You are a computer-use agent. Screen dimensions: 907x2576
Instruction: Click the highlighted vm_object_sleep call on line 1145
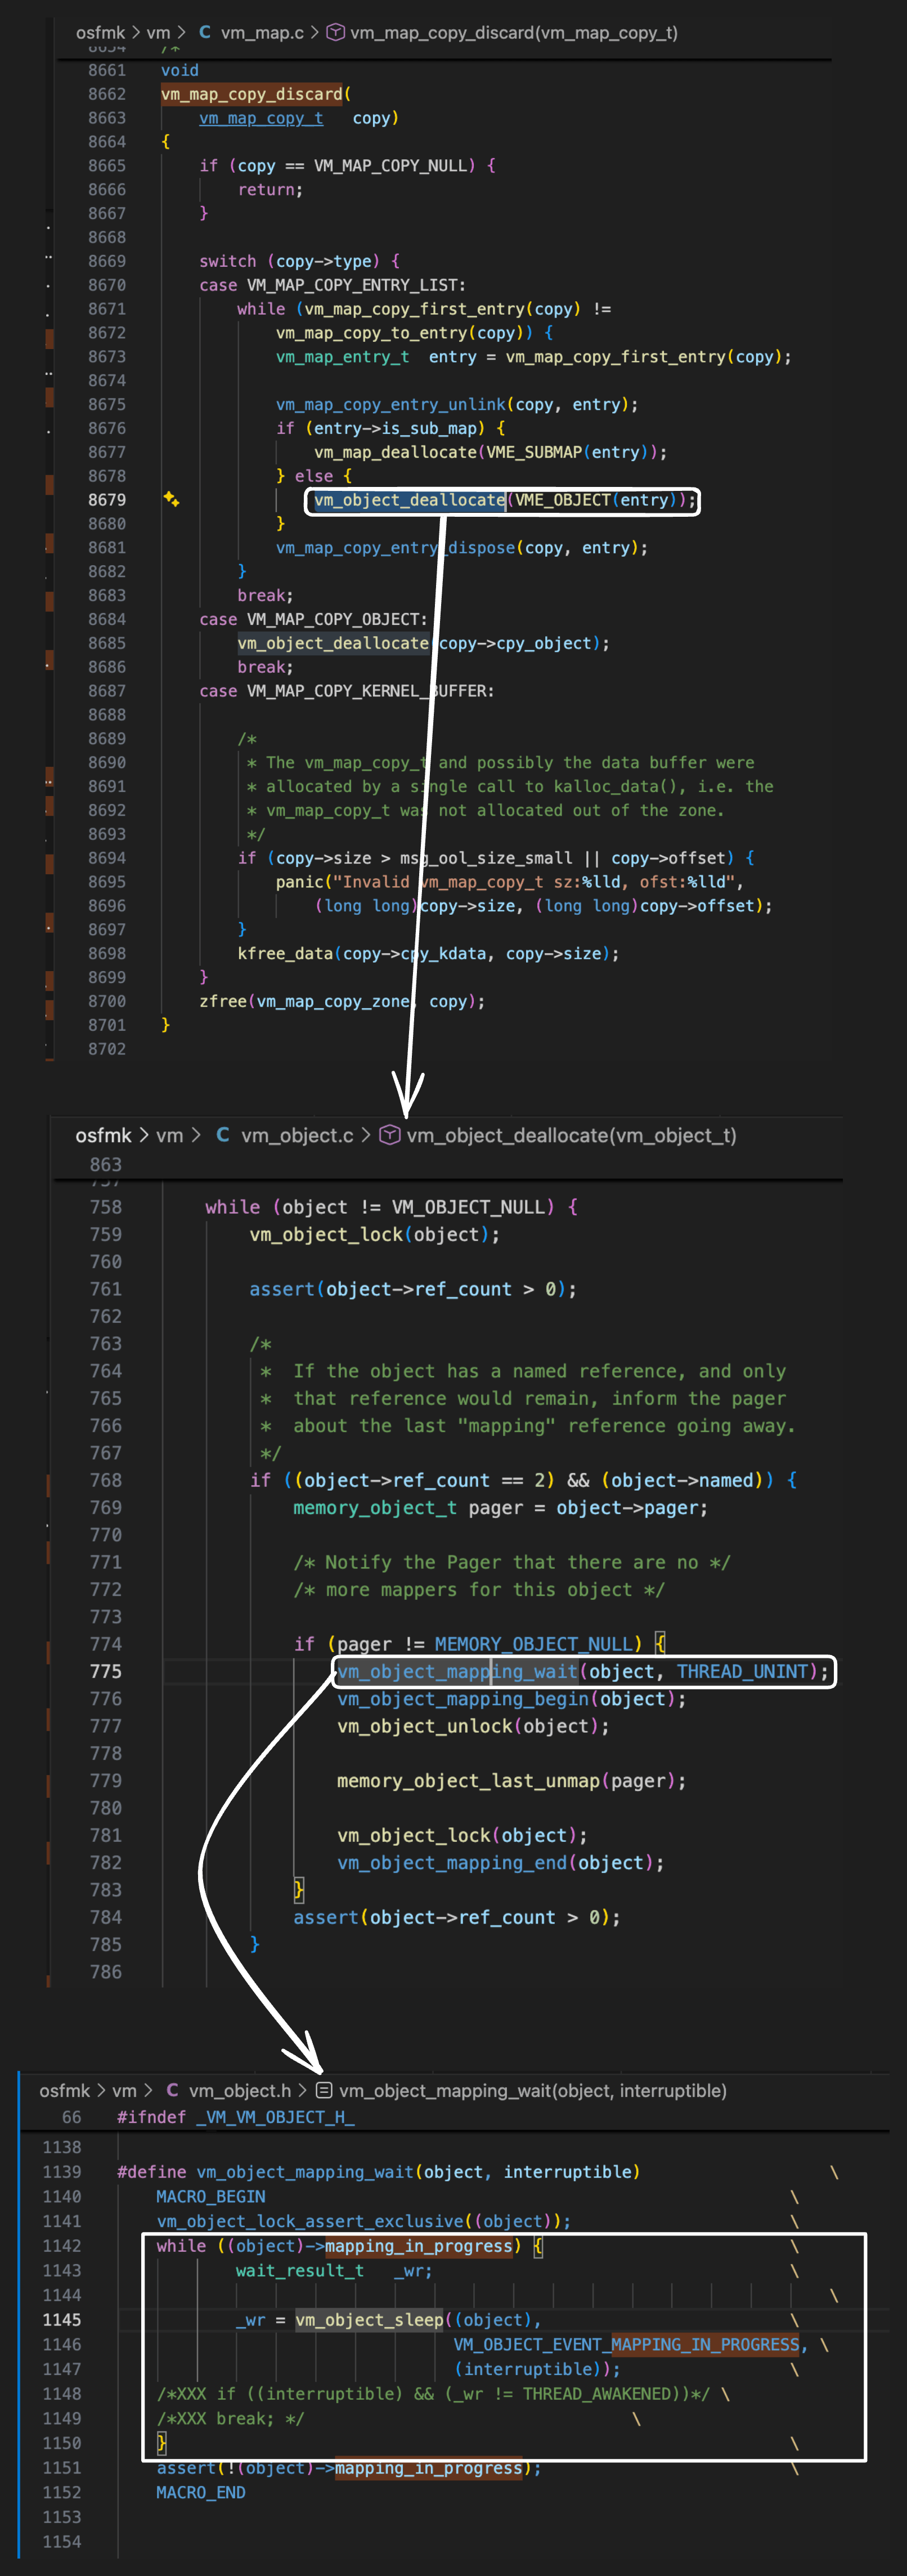click(x=369, y=2319)
